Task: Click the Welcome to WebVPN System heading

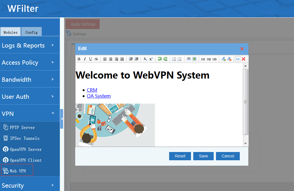Action: click(x=142, y=75)
